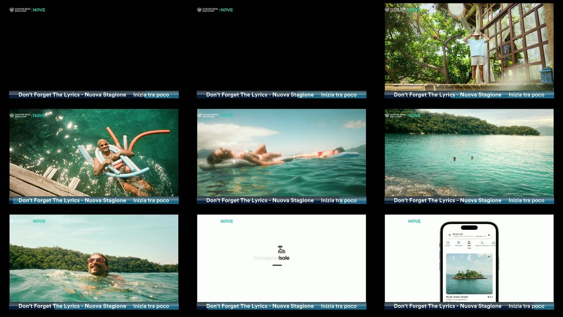The height and width of the screenshot is (317, 563).
Task: Click the NOVE logo beside the phone mockup
Action: [414, 221]
